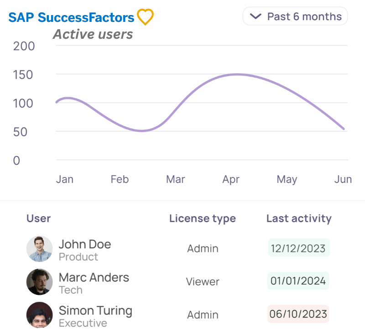
Task: Collapse the Past 6 months picker
Action: coord(295,16)
